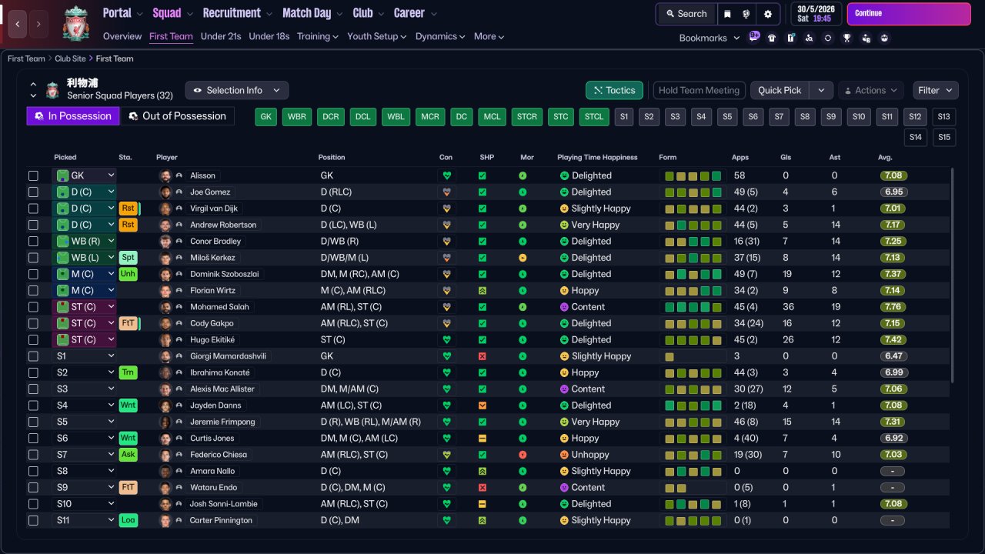Click the Continue button
The image size is (985, 554).
tap(909, 14)
